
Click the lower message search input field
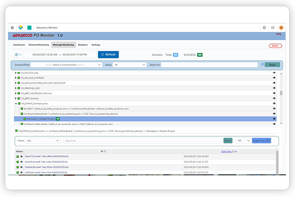[143, 140]
